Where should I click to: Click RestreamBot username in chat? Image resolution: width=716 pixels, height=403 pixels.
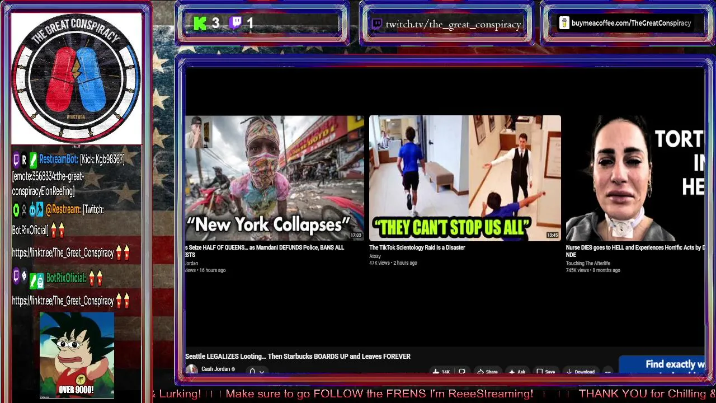tap(58, 160)
